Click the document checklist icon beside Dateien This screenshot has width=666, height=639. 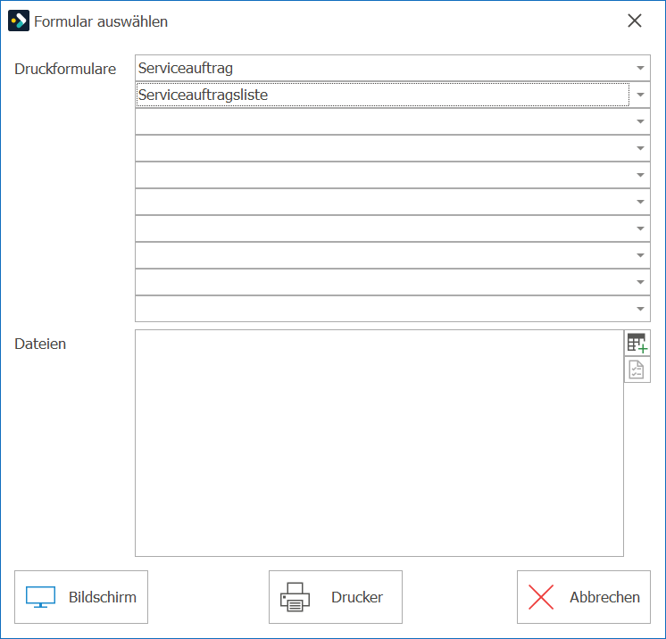pos(637,369)
